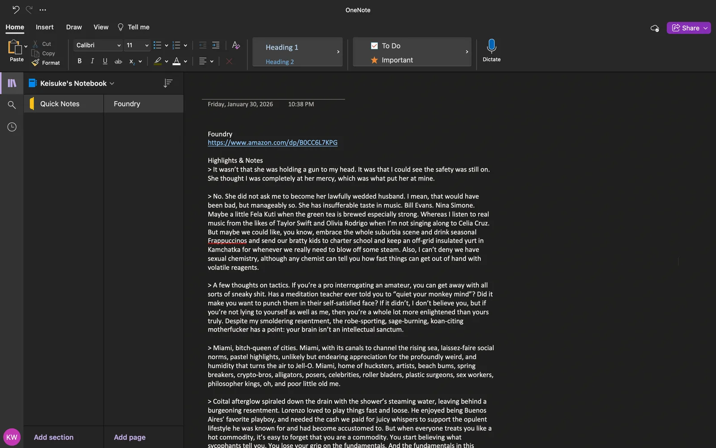Select the Foundry page

pyautogui.click(x=144, y=103)
